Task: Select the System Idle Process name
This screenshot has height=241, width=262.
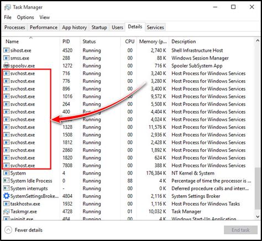Action: [x=31, y=181]
